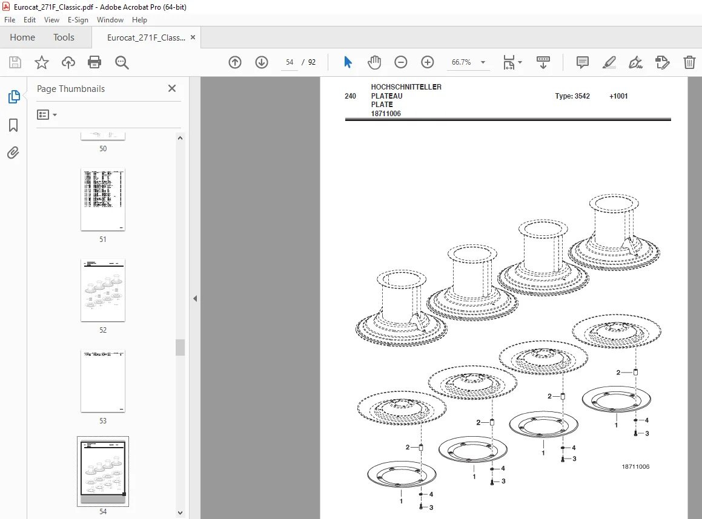Select the Eurocat_271F_Class... document tab
Image resolution: width=702 pixels, height=519 pixels.
point(146,38)
